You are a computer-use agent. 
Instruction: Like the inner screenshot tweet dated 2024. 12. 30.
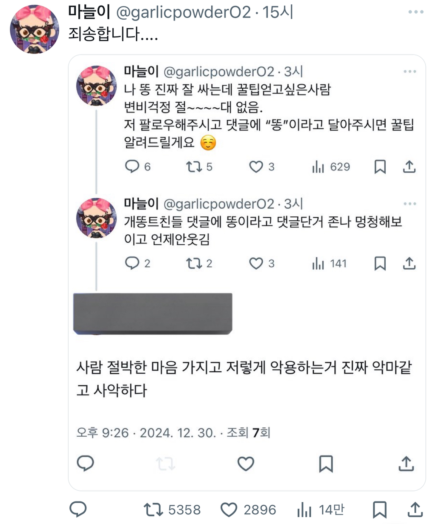point(246,464)
